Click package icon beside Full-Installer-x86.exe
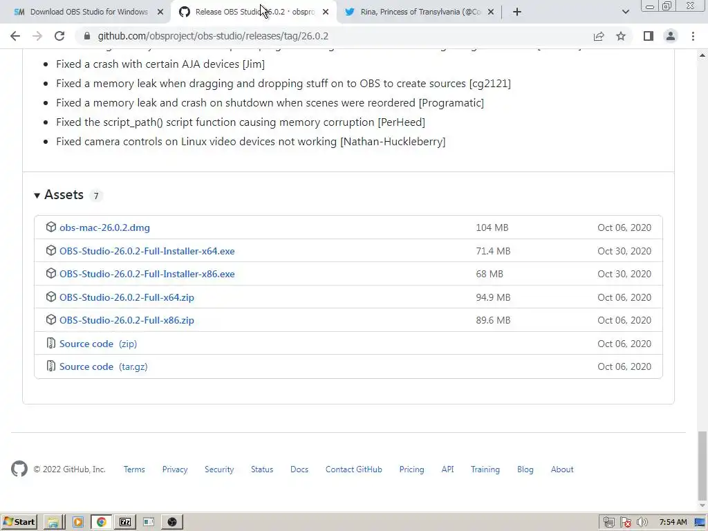 pos(51,274)
